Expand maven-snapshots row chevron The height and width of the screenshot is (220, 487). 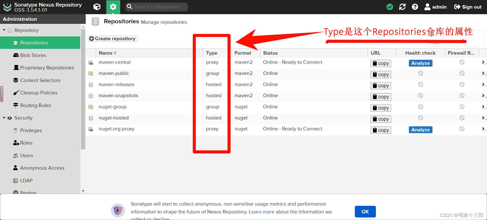pos(483,96)
